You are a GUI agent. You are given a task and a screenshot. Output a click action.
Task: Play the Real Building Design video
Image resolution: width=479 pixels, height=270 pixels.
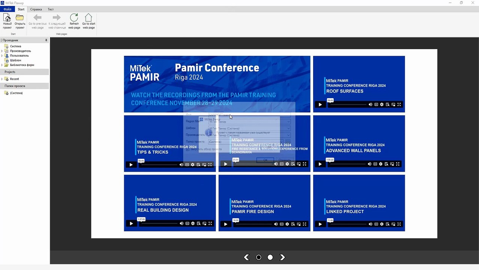click(131, 223)
